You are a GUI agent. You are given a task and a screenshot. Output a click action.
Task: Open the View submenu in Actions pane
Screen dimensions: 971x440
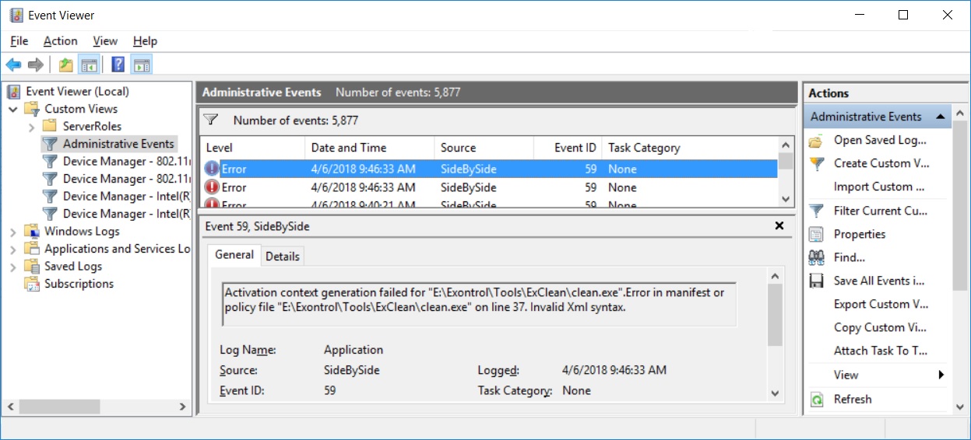click(846, 375)
